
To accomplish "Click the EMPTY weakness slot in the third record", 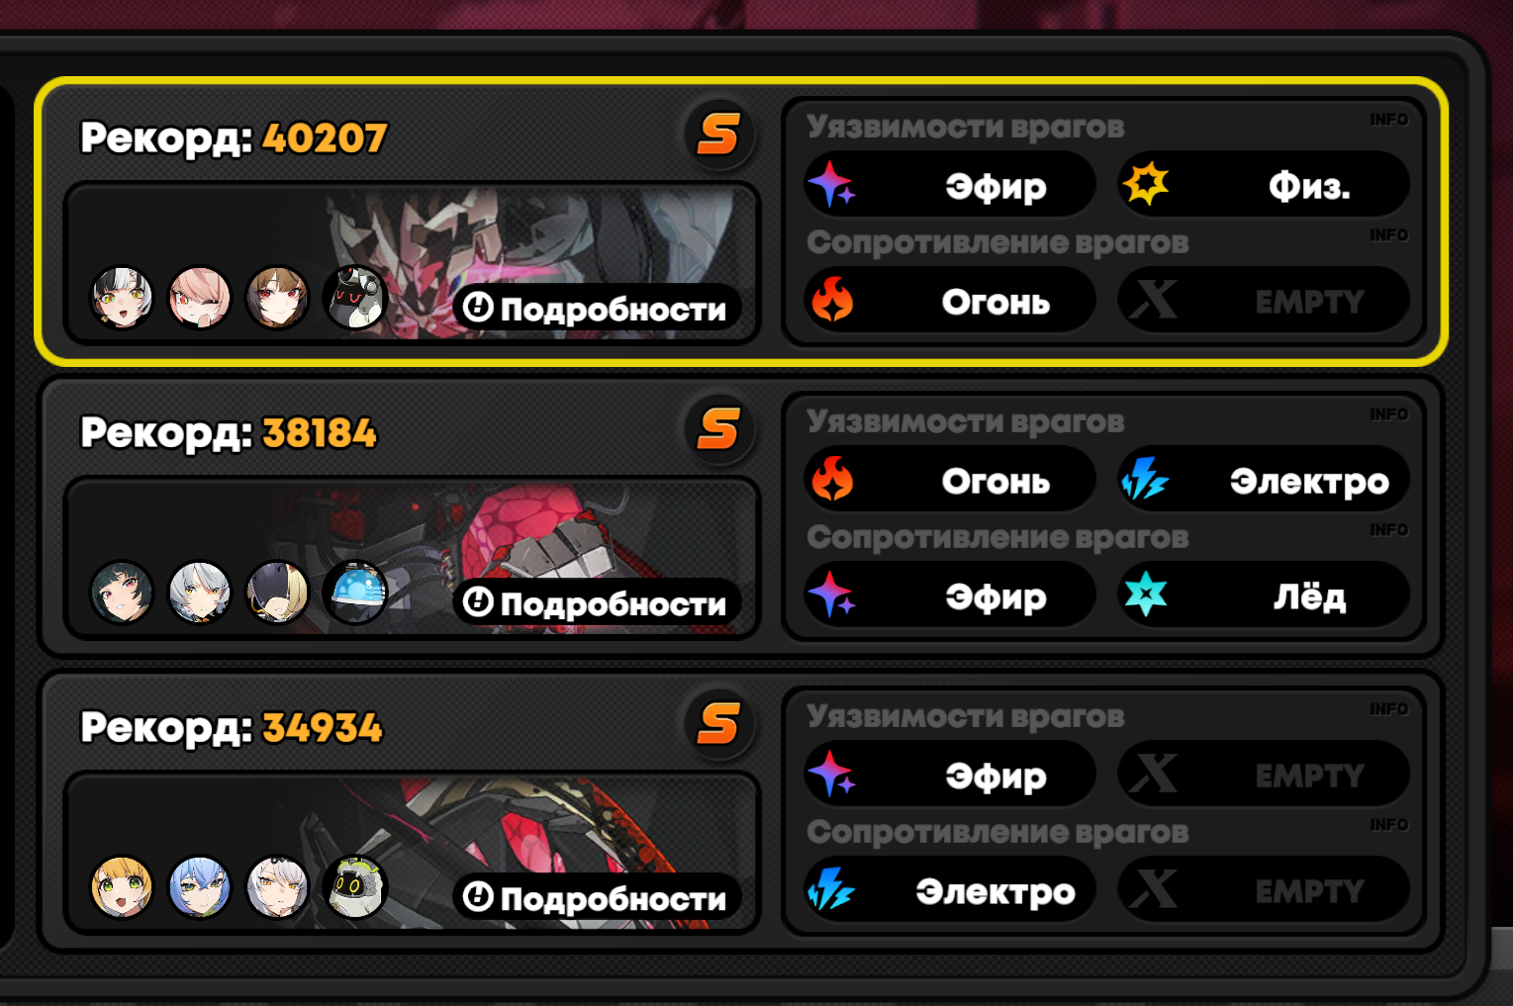I will 1264,775.
